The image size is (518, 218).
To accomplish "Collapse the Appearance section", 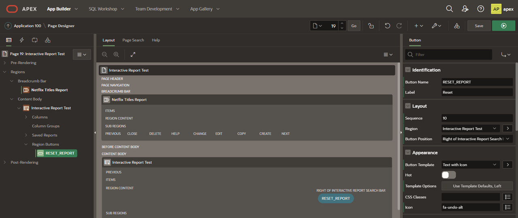I will (408, 153).
